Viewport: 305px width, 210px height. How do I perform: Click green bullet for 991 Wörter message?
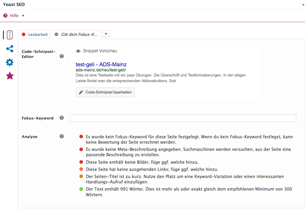[x=81, y=189]
